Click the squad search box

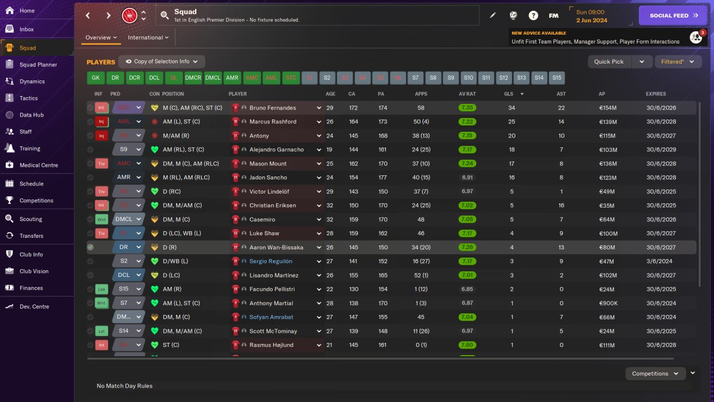pyautogui.click(x=318, y=16)
